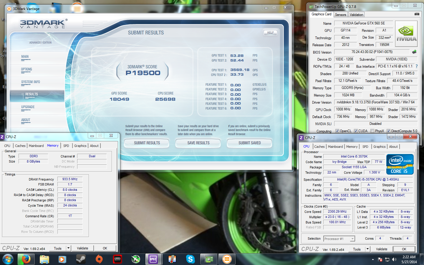Open Skype from the taskbar

[190, 259]
